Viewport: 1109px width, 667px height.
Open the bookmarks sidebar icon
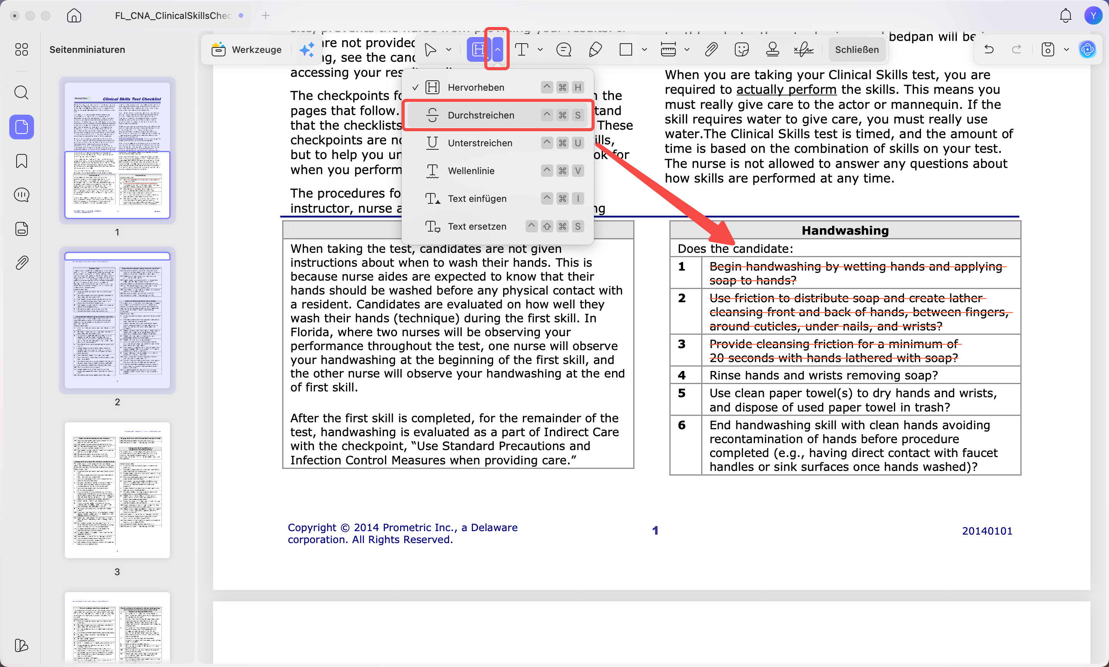point(22,161)
